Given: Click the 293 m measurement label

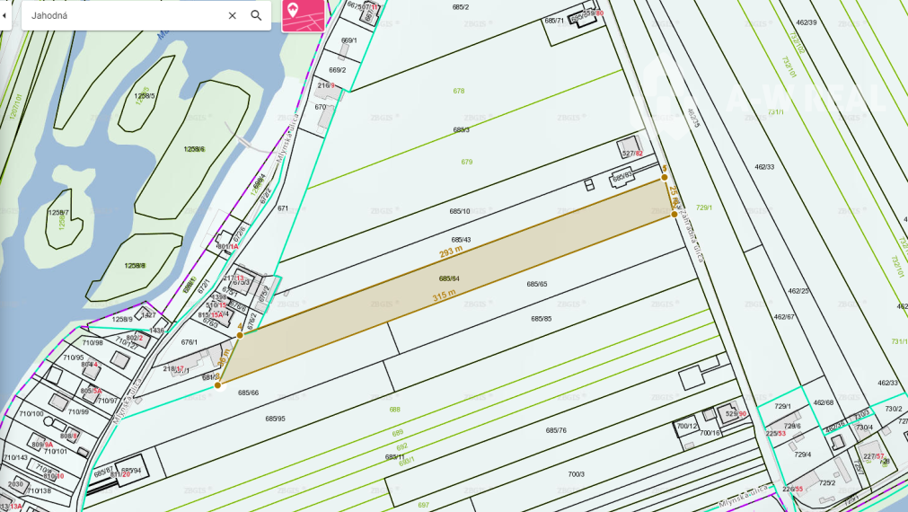Looking at the screenshot, I should click(452, 252).
